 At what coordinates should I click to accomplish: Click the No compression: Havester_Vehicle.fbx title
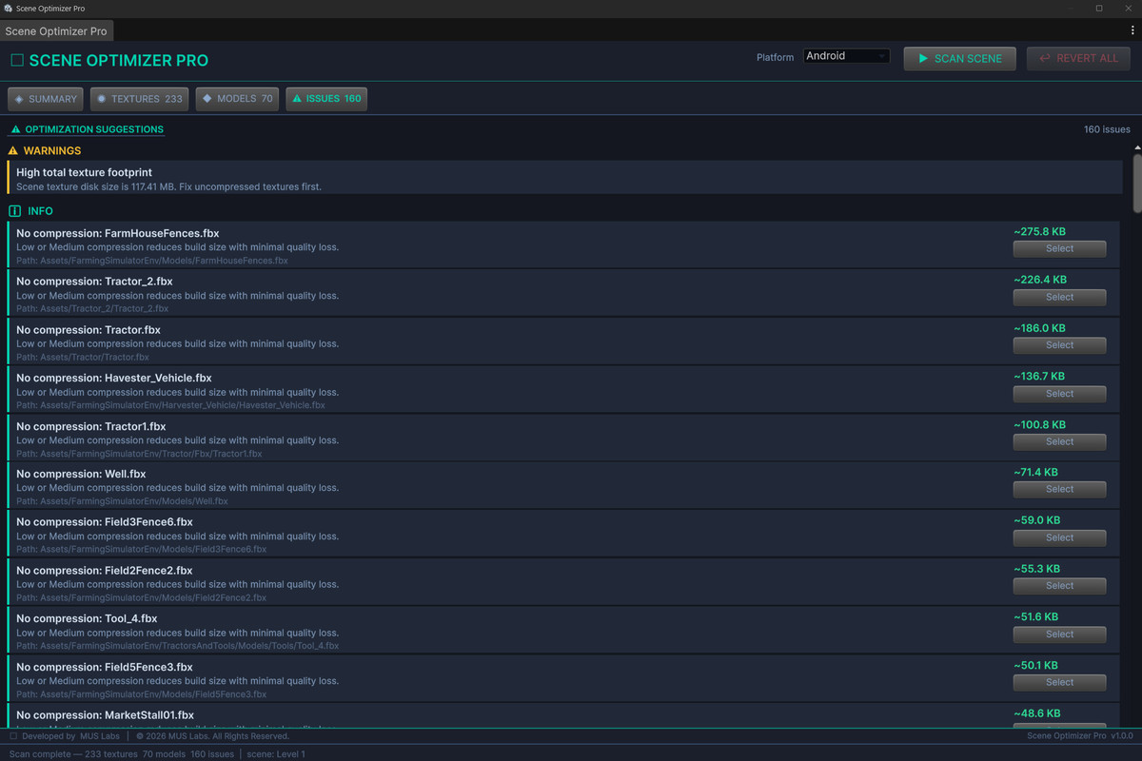pos(114,378)
